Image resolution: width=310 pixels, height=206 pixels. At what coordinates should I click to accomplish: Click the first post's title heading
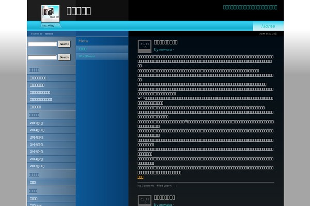(x=166, y=42)
